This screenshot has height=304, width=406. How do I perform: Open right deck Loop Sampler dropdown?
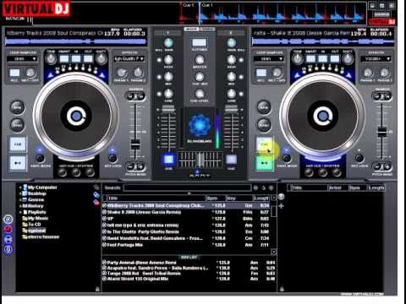pos(269,59)
